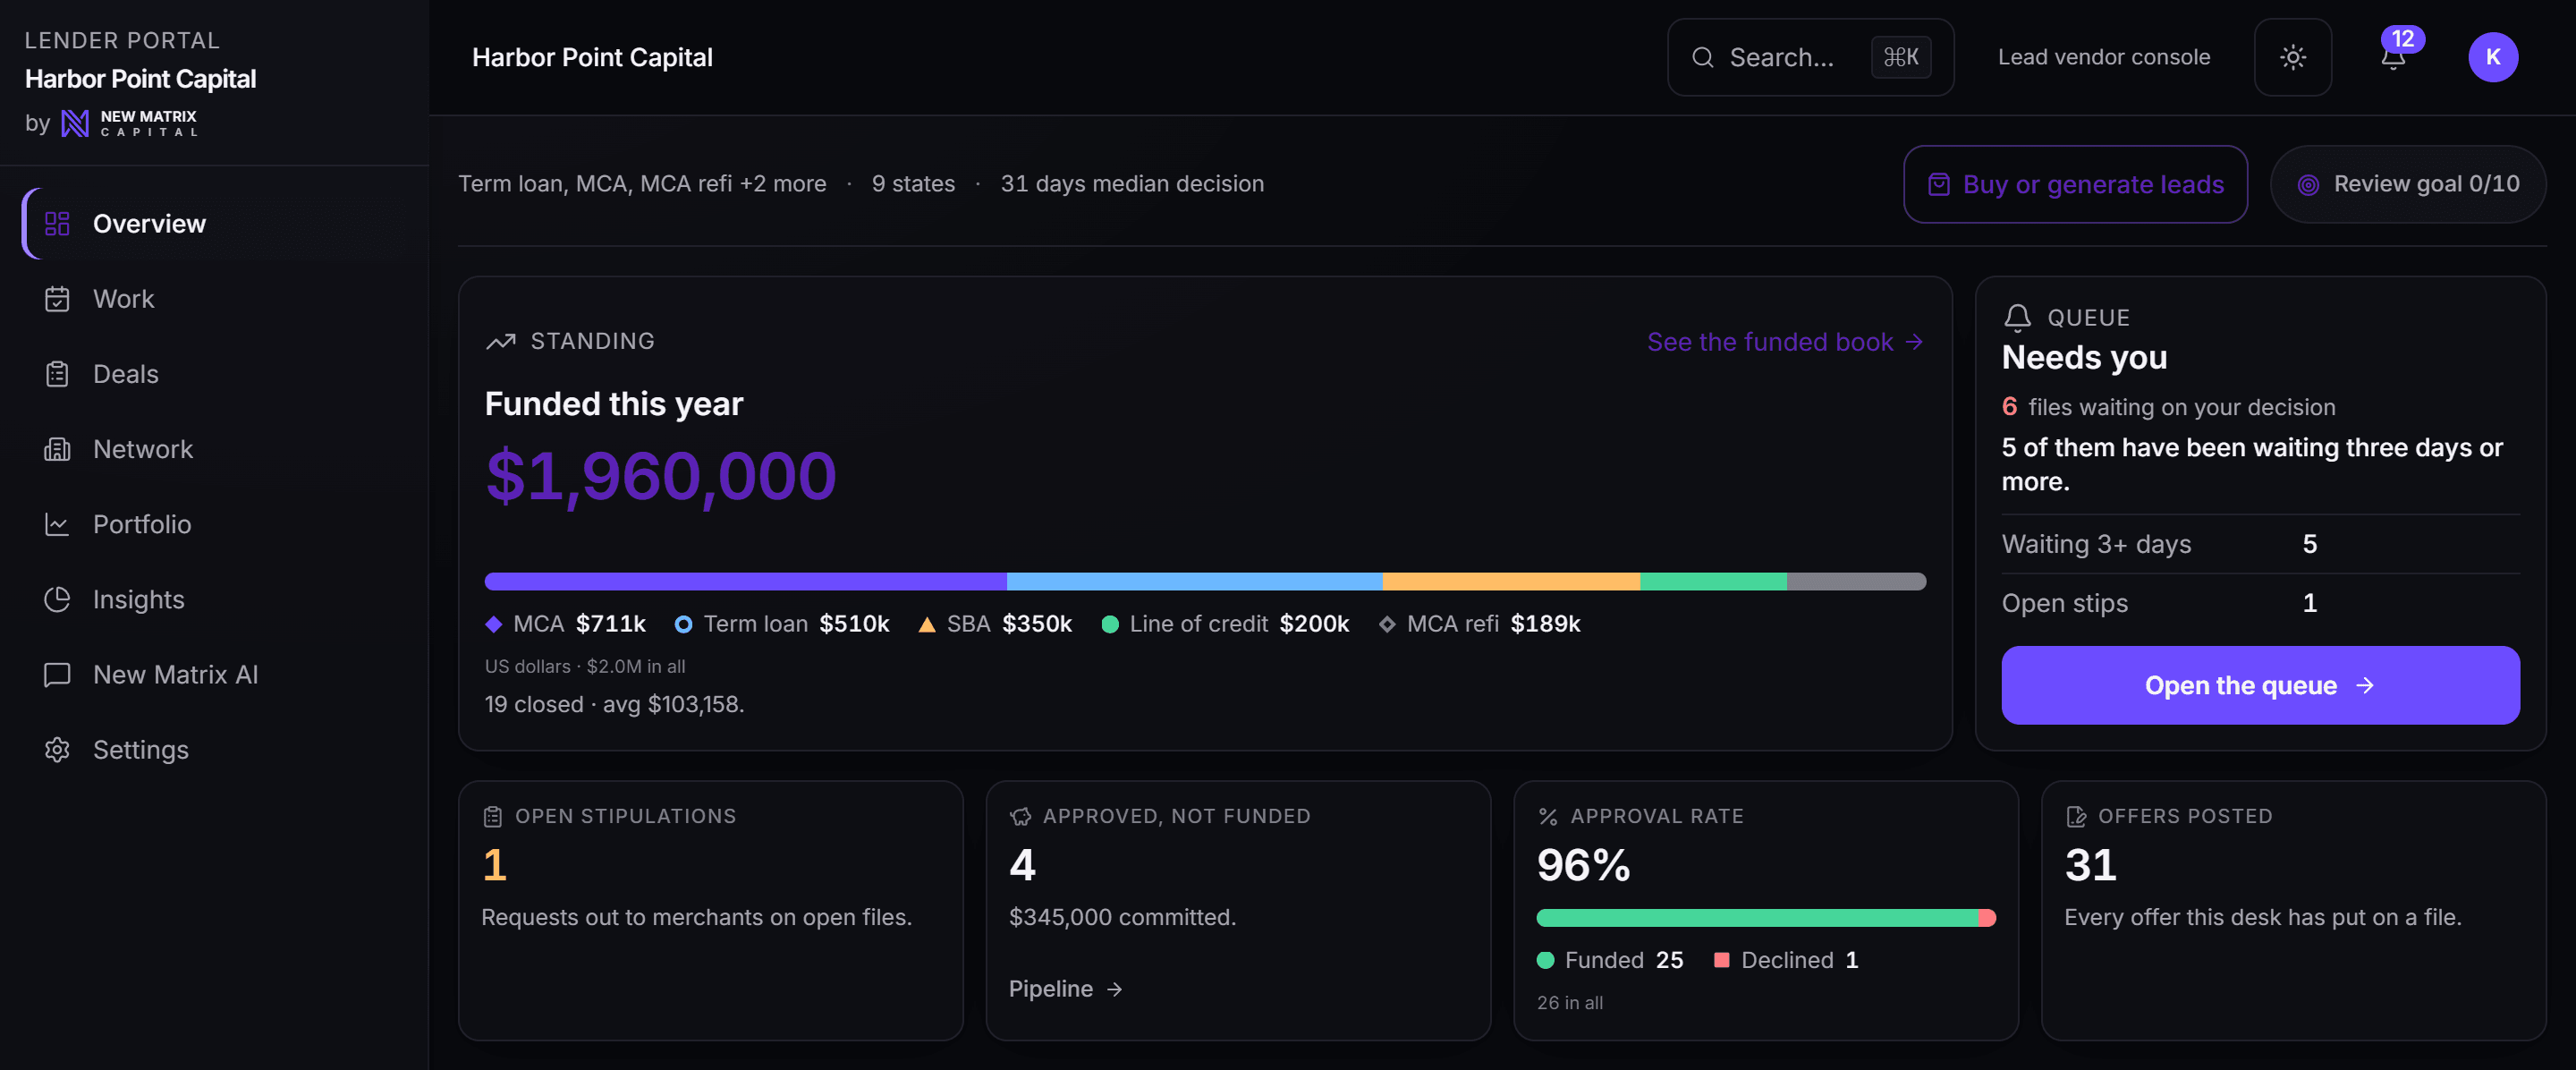Screen dimensions: 2576x1070
Task: Click the Line of credit $200k legend entry
Action: click(1224, 624)
